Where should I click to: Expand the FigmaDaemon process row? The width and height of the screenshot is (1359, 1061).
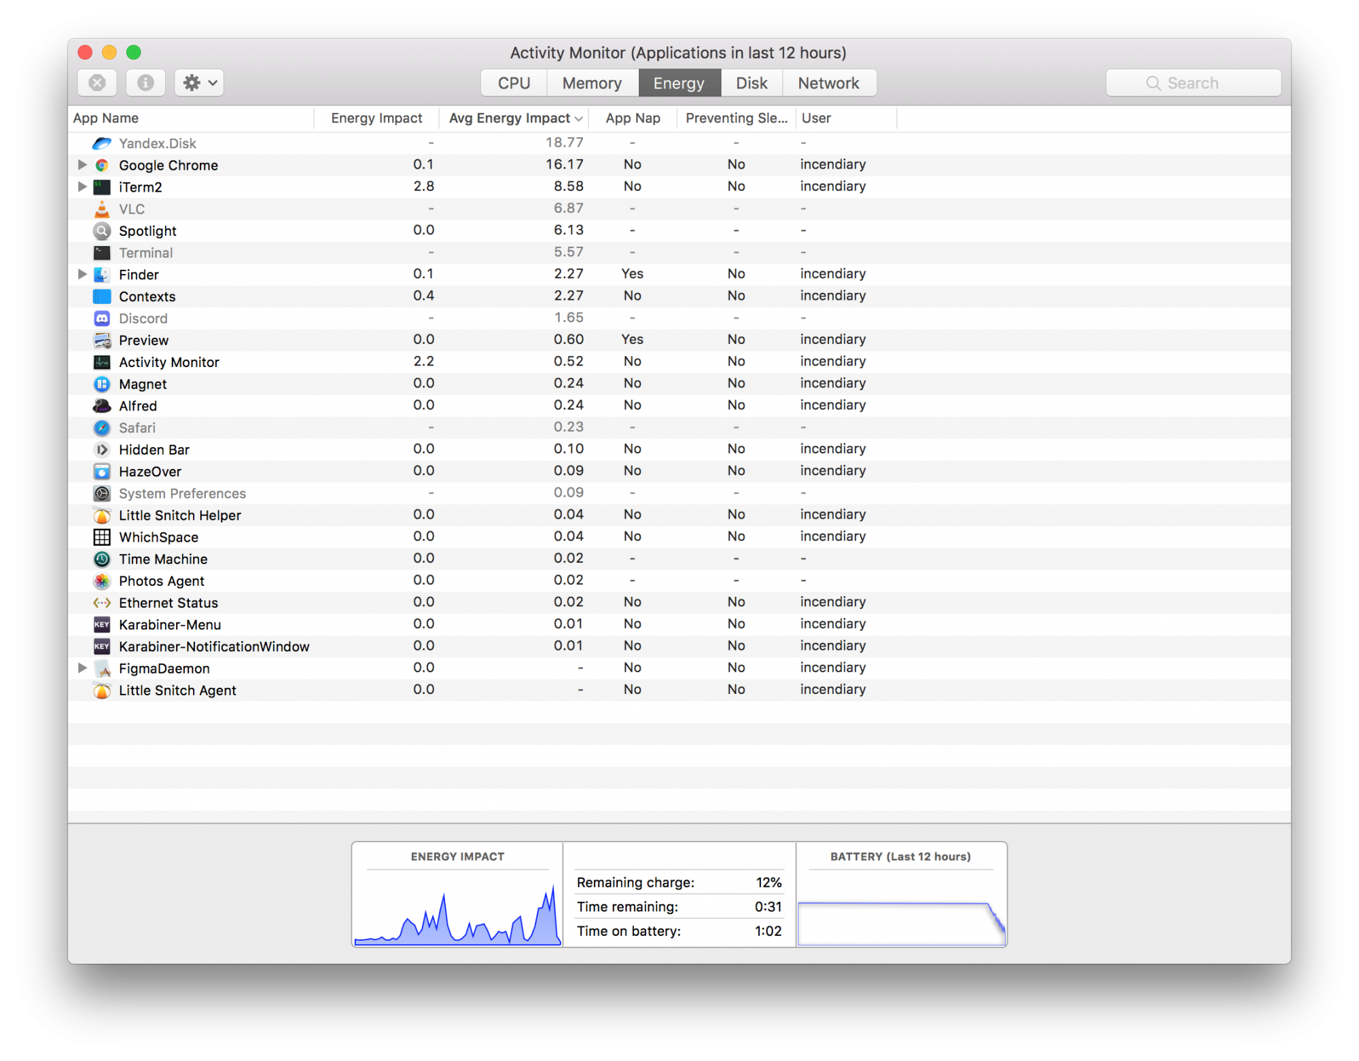82,667
